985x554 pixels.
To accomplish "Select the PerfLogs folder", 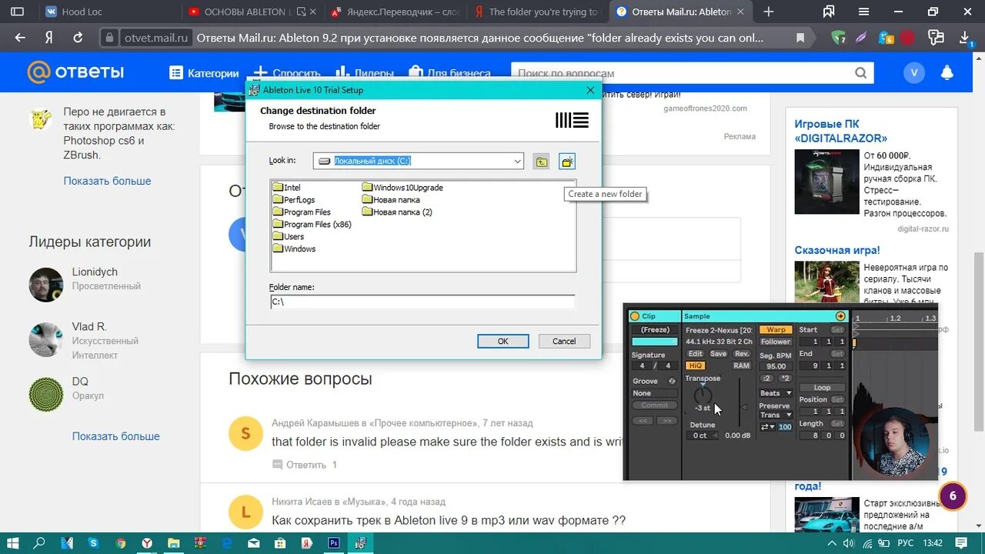I will click(293, 200).
